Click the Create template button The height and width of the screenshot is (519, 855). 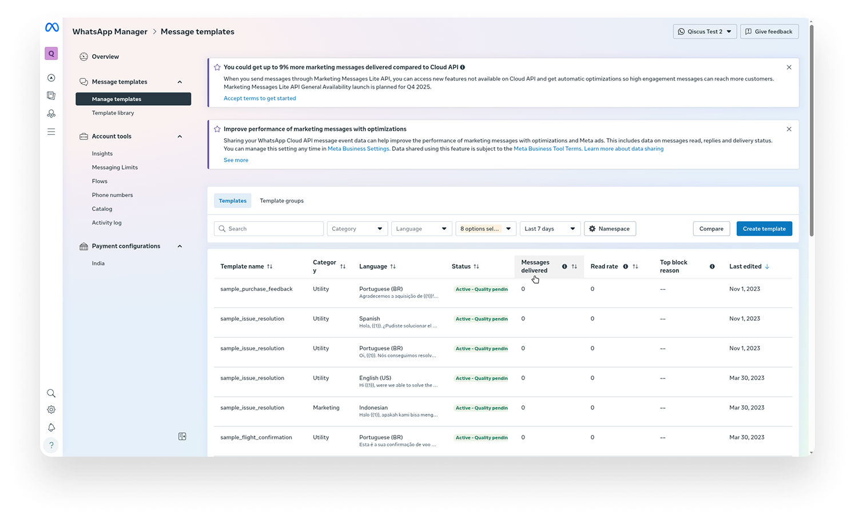(763, 229)
